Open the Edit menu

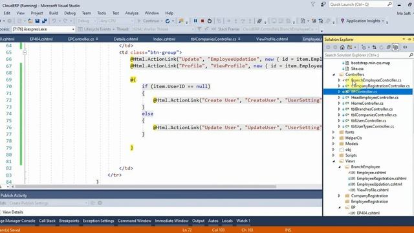pos(7,13)
